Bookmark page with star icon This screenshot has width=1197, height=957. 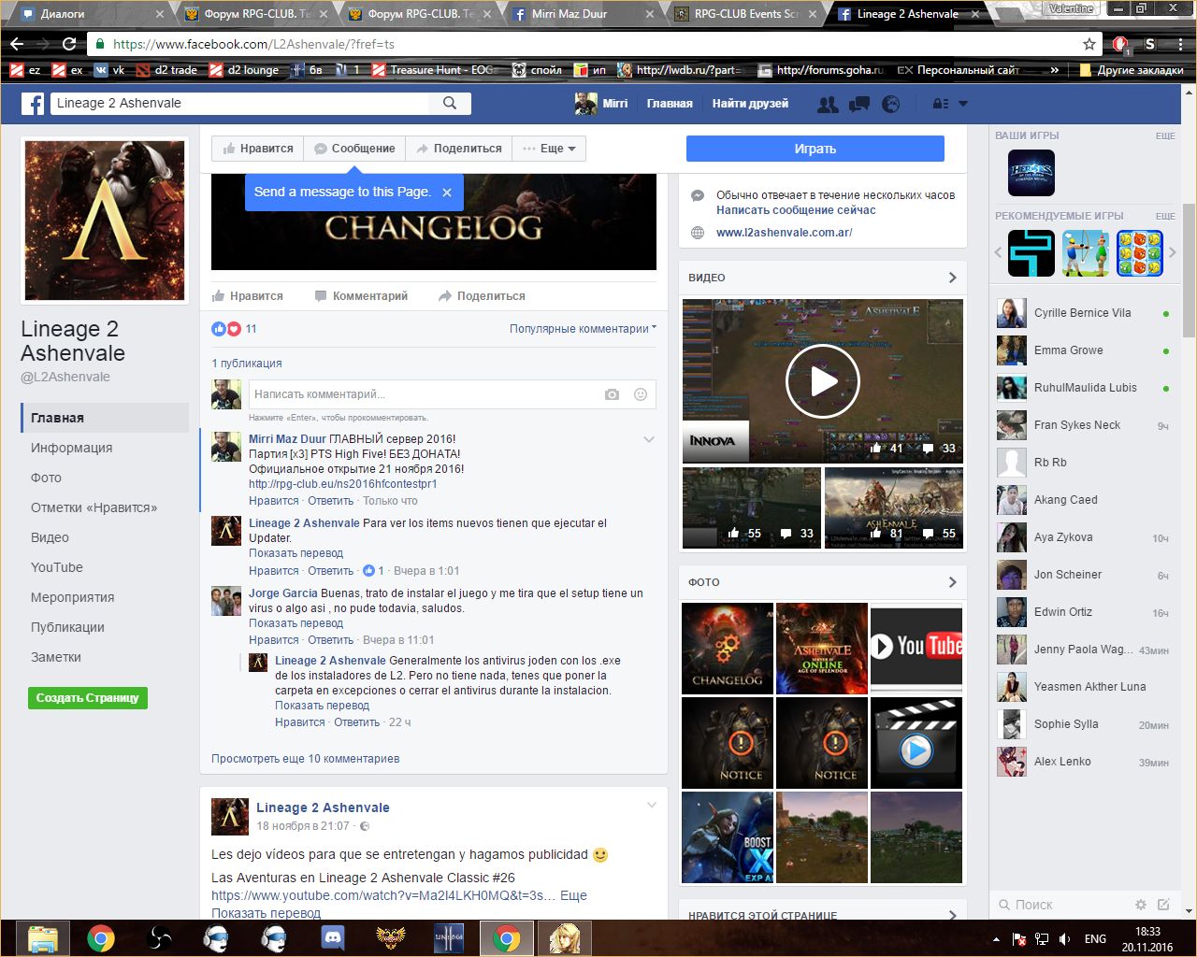coord(1089,44)
